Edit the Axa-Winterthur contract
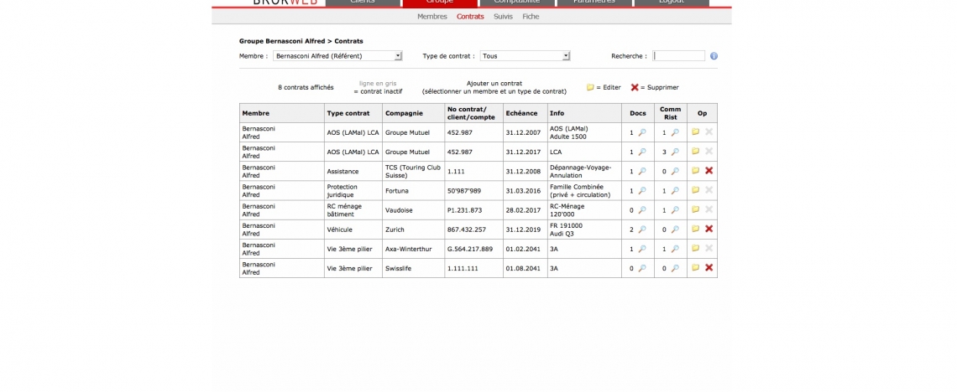This screenshot has width=957, height=392. click(695, 248)
